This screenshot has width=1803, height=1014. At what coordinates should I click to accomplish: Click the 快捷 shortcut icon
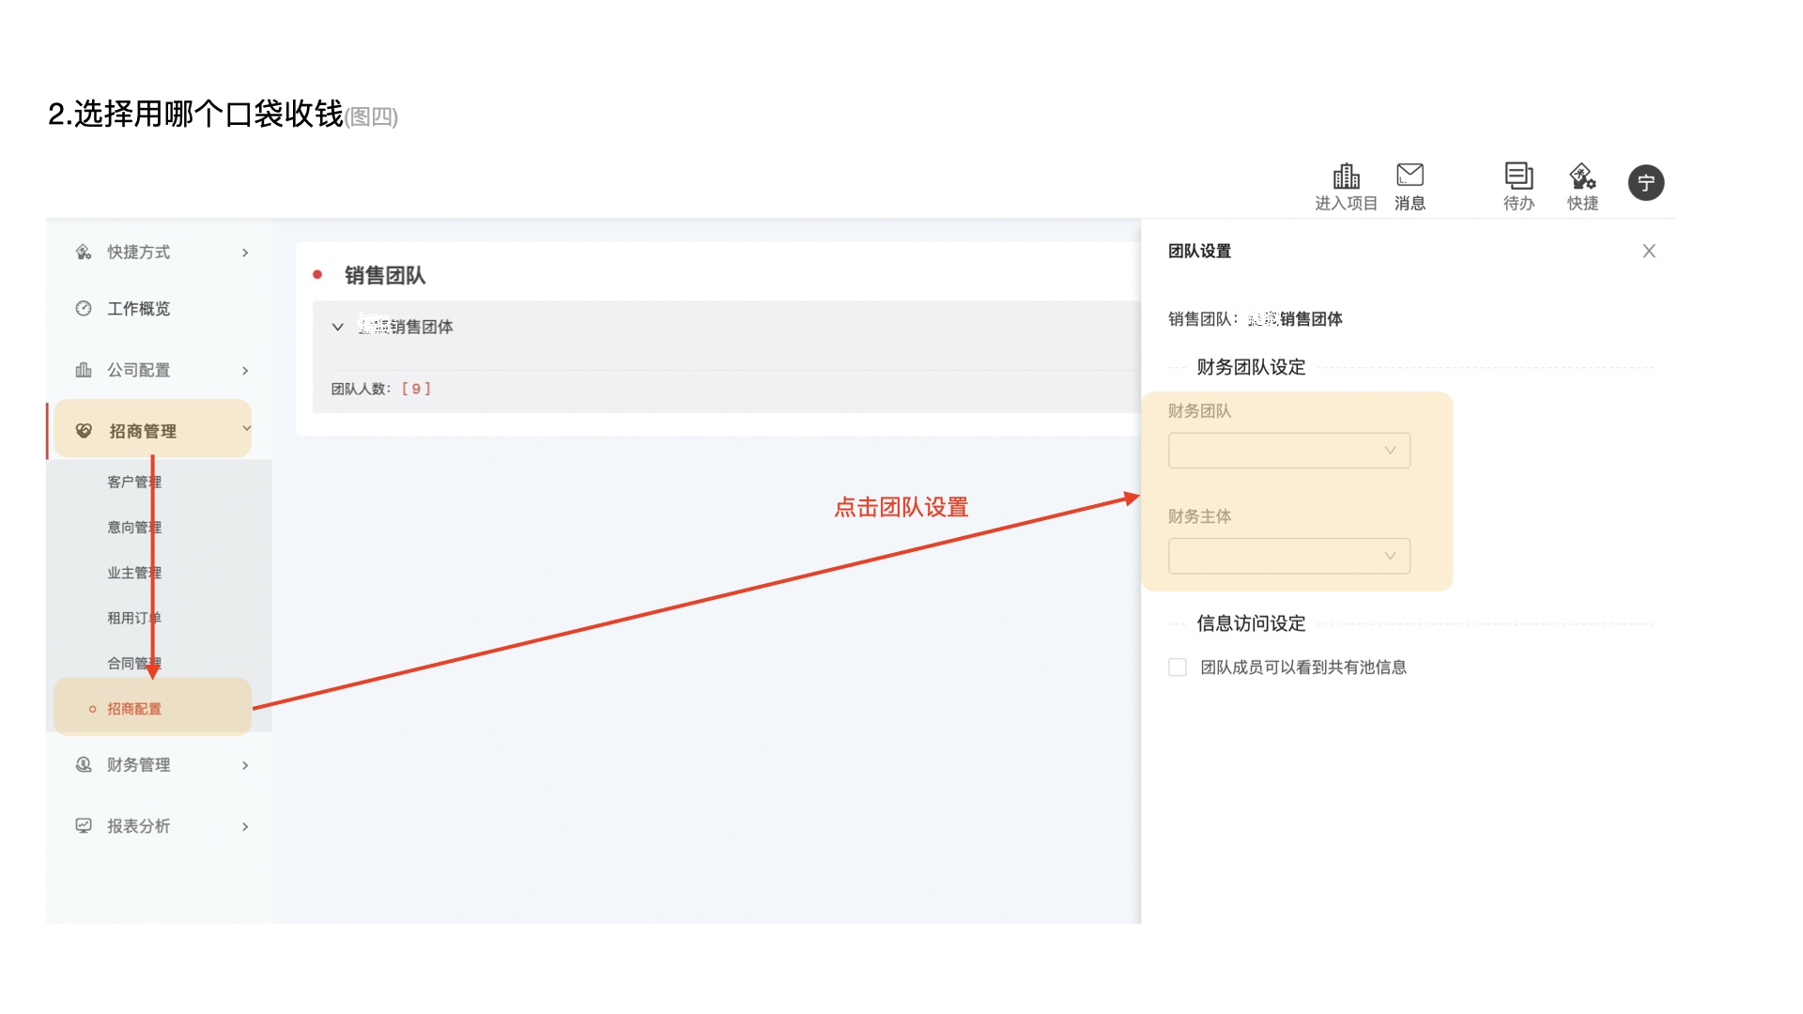pyautogui.click(x=1582, y=177)
